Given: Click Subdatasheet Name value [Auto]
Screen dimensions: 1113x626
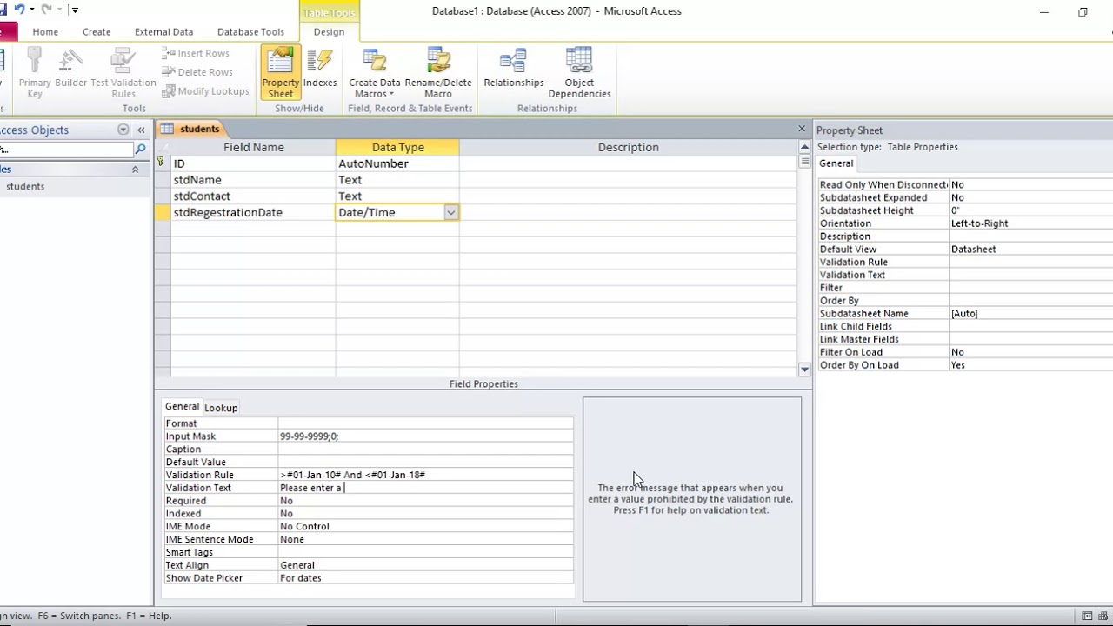Looking at the screenshot, I should (x=1030, y=314).
